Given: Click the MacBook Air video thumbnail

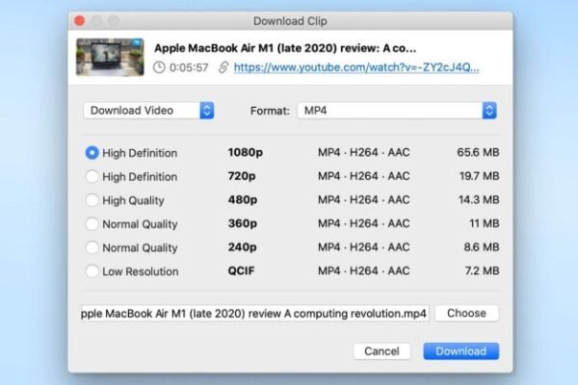Looking at the screenshot, I should click(x=110, y=57).
